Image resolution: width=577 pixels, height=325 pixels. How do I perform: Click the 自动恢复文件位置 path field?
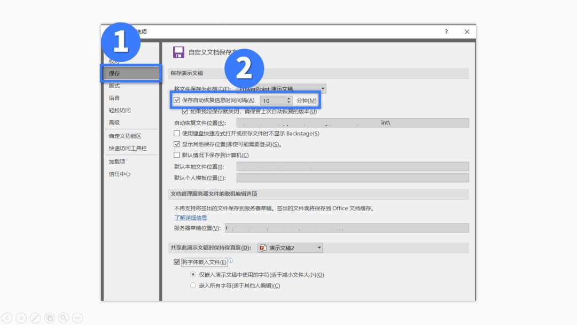353,122
